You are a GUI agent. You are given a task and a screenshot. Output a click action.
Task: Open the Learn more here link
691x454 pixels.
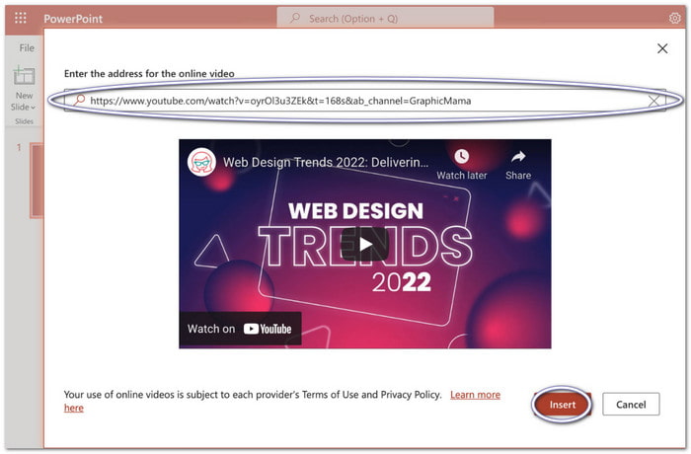pyautogui.click(x=475, y=395)
